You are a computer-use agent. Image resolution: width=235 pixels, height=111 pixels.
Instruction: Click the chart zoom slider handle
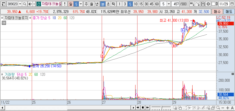[x=162, y=108]
